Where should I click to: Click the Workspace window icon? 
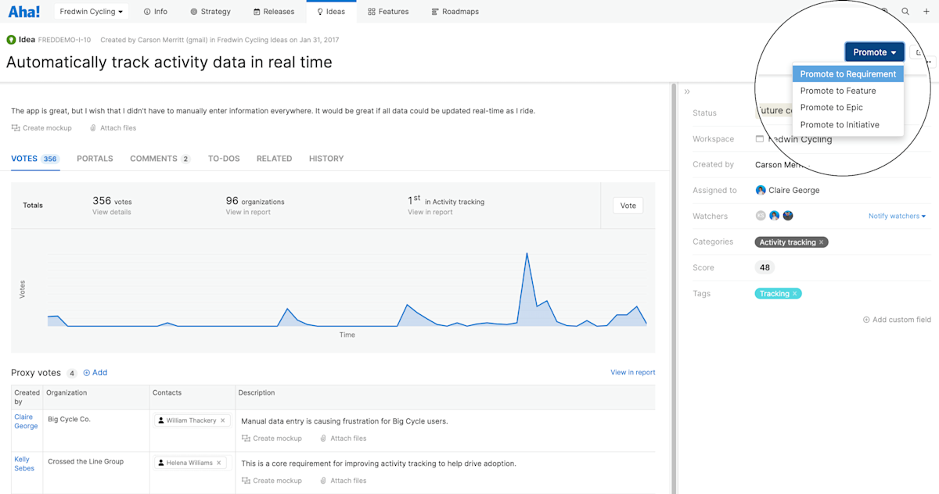[x=760, y=139]
